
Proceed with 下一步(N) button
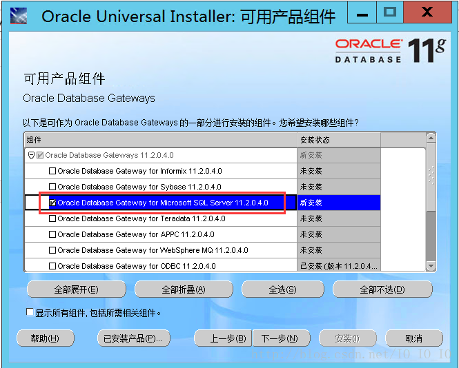(x=282, y=338)
